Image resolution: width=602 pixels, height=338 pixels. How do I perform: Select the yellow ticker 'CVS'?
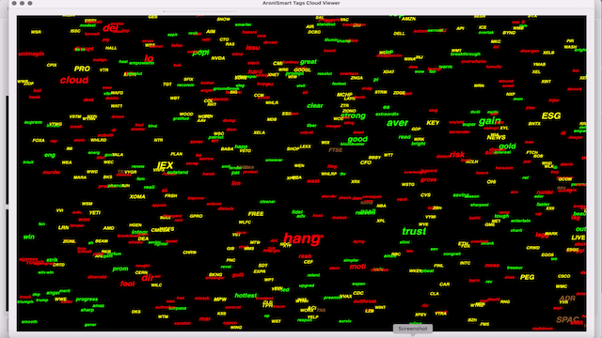[425, 195]
